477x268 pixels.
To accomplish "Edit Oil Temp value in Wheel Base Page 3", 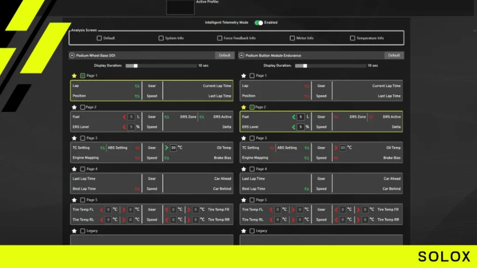I will coord(173,147).
